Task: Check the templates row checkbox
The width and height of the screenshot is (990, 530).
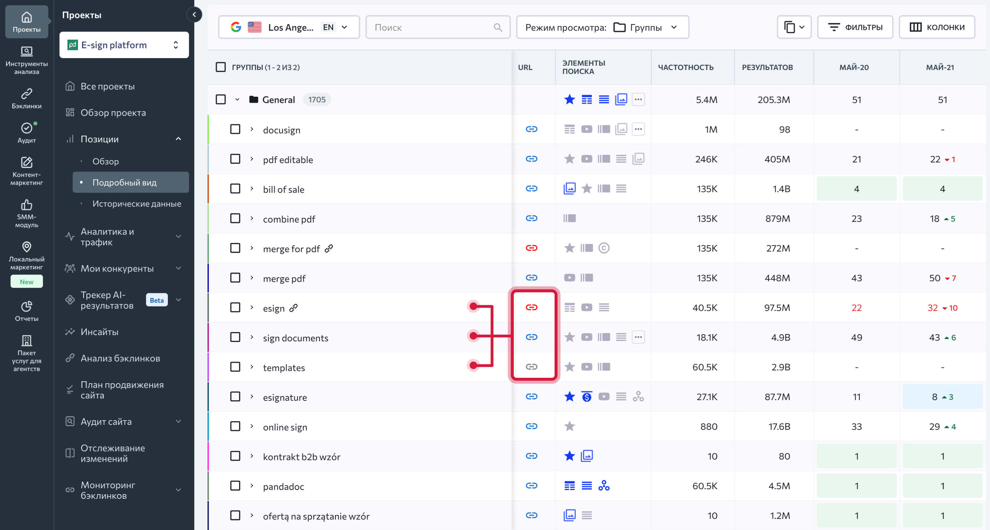Action: pos(235,367)
